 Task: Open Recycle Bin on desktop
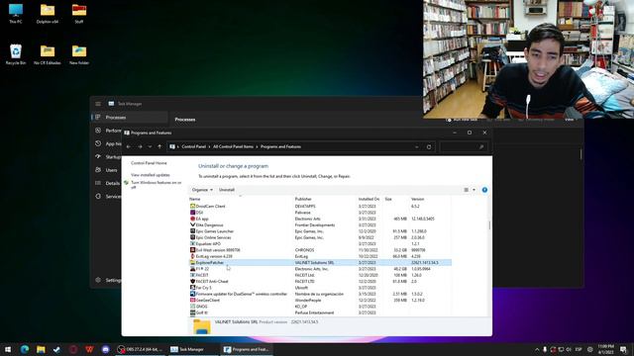[16, 54]
